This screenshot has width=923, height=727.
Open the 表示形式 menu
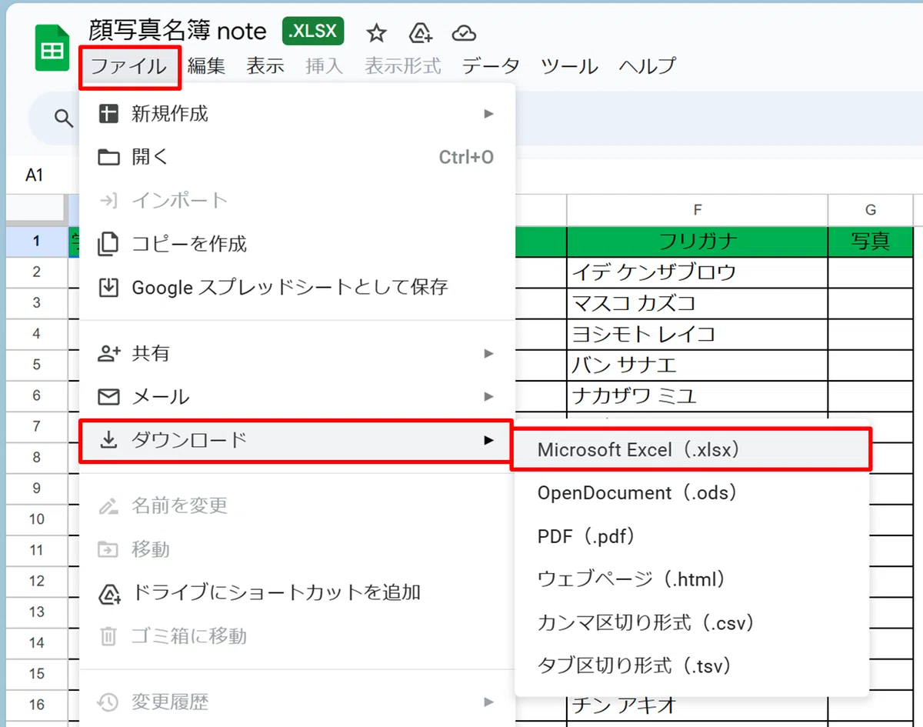(403, 66)
